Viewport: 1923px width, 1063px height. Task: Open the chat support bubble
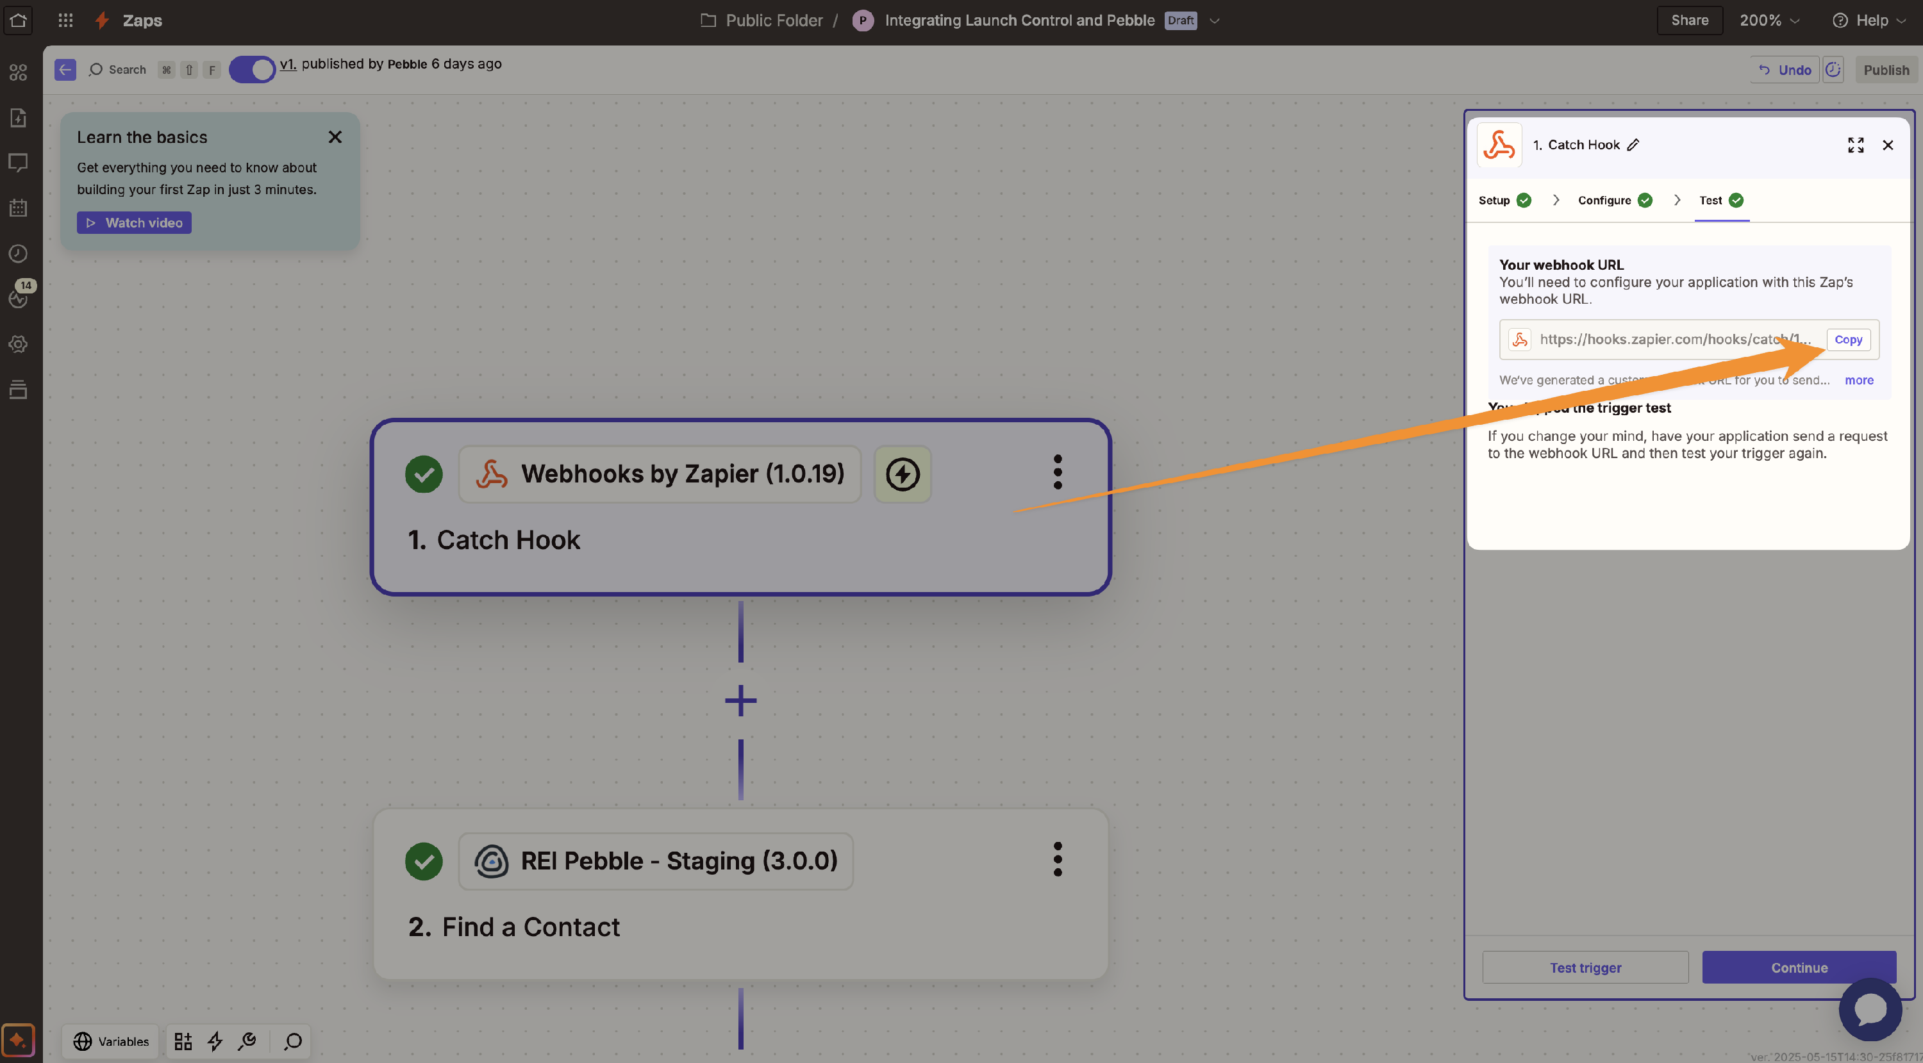[x=1870, y=1009]
